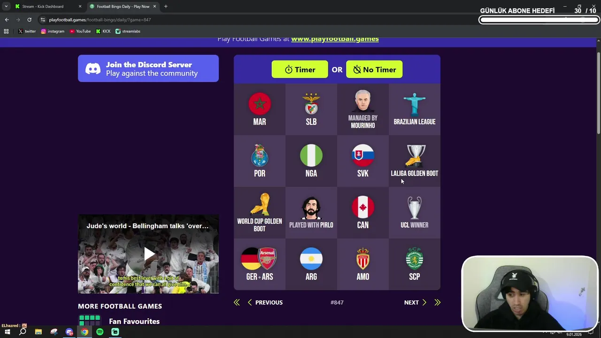
Task: Select the World Cup Golden Boot tile
Action: pos(260,213)
